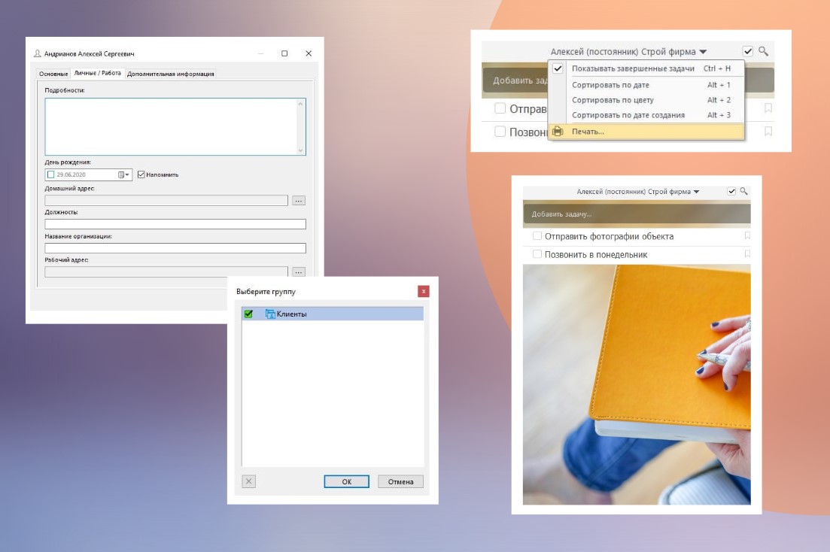Open the birthday date picker dropdown

tap(124, 174)
